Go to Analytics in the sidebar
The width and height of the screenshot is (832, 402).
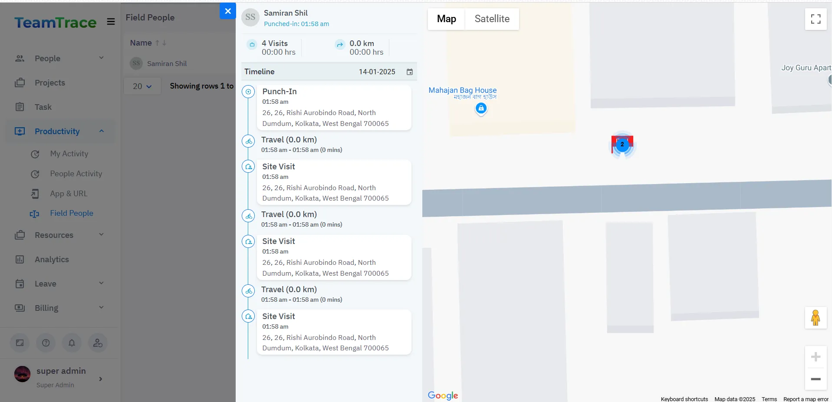[52, 260]
